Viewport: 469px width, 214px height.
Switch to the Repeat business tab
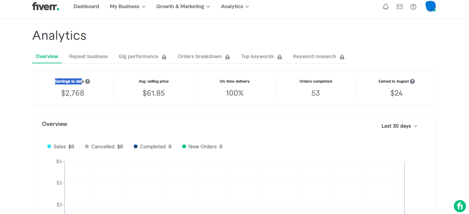click(x=88, y=56)
